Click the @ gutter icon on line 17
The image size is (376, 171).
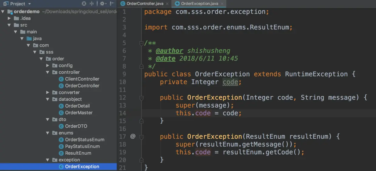click(x=133, y=137)
